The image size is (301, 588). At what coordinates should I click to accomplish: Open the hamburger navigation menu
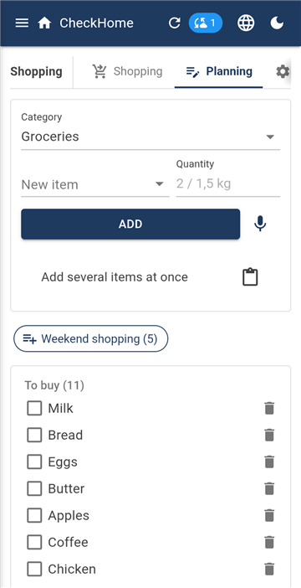(22, 23)
